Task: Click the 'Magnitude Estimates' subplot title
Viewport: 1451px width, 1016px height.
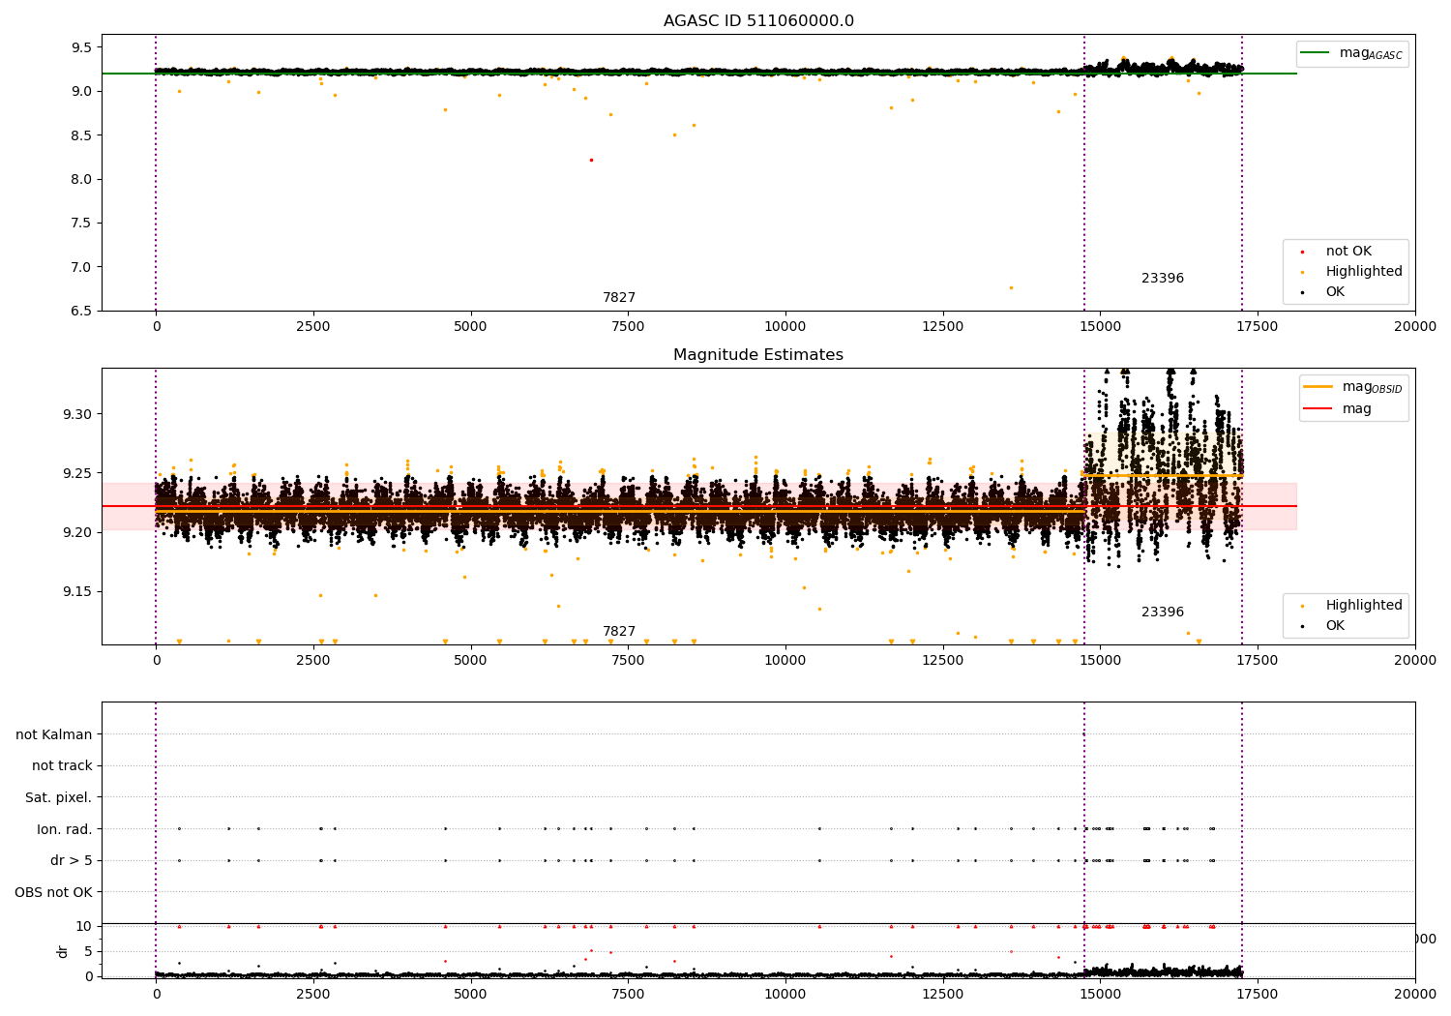Action: (758, 355)
